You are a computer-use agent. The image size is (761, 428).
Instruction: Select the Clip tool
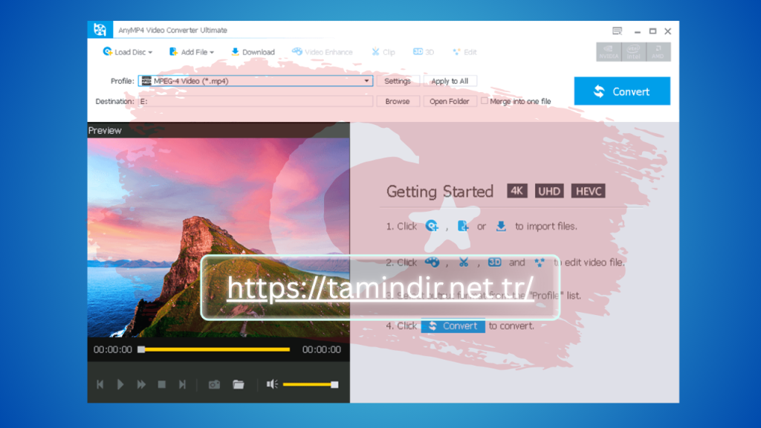383,52
